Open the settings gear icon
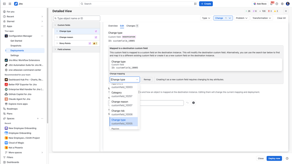This screenshot has width=292, height=164. pyautogui.click(x=282, y=4)
